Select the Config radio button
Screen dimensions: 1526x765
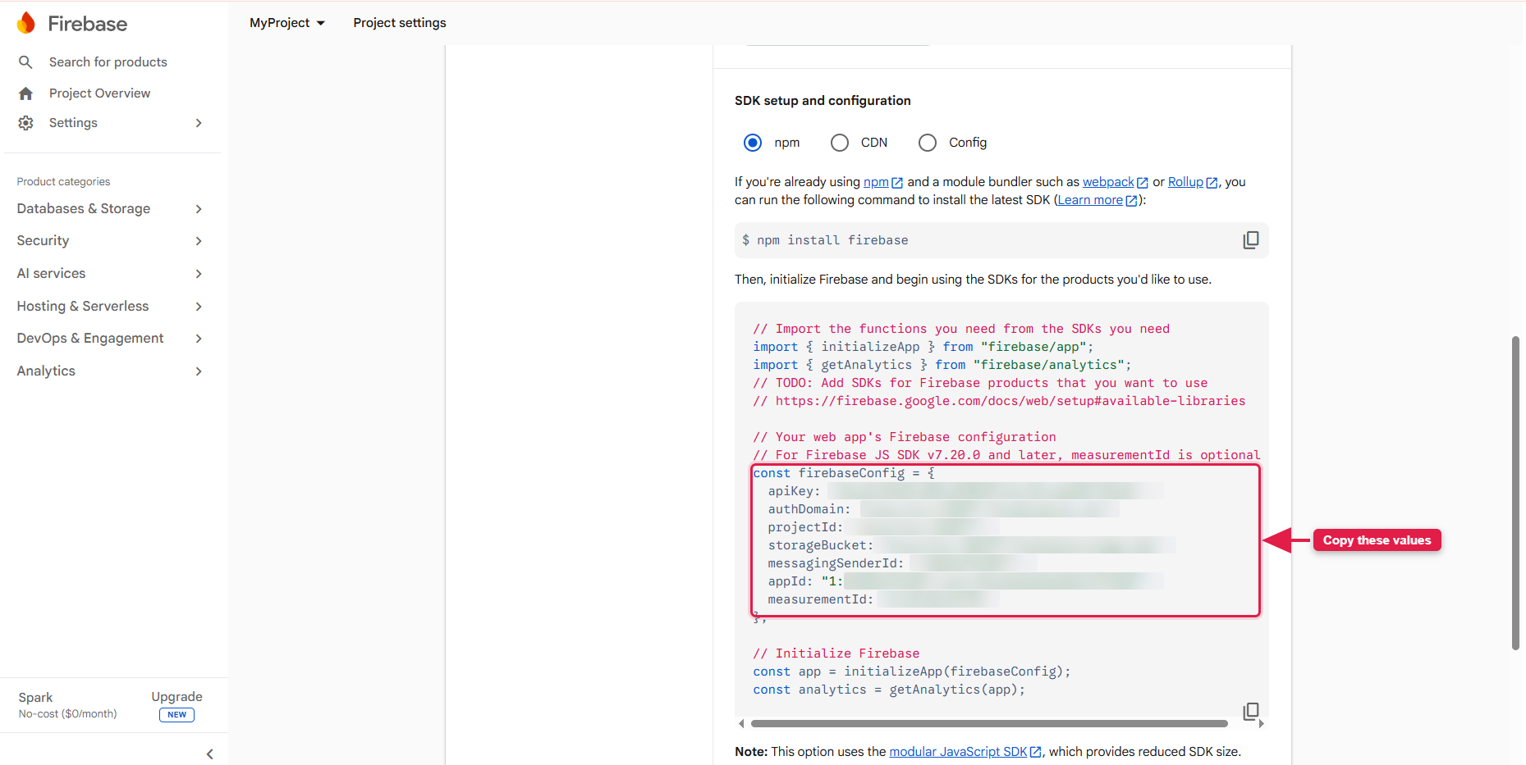(928, 143)
